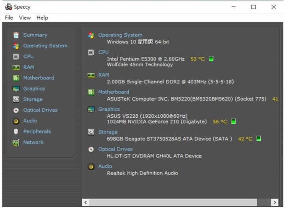
Task: Open the View menu
Action: coord(25,18)
